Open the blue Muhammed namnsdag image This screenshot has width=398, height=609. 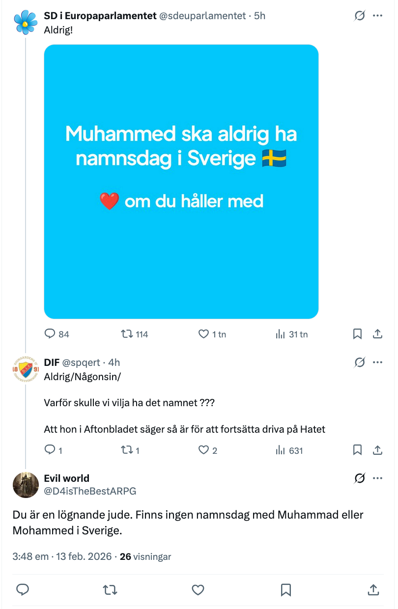(181, 182)
